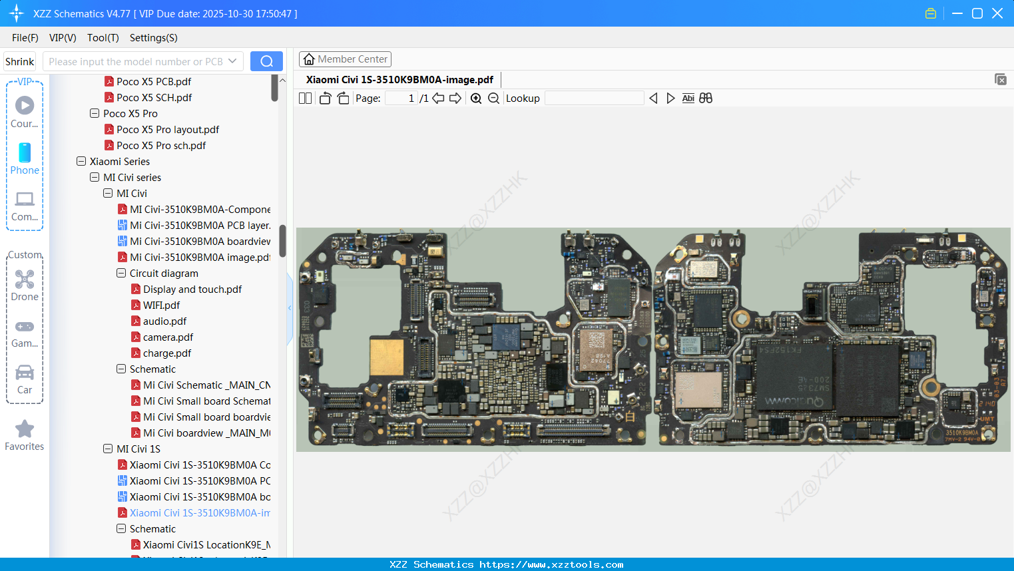The width and height of the screenshot is (1014, 571).
Task: Click the Shrink sidebar button
Action: click(x=19, y=61)
